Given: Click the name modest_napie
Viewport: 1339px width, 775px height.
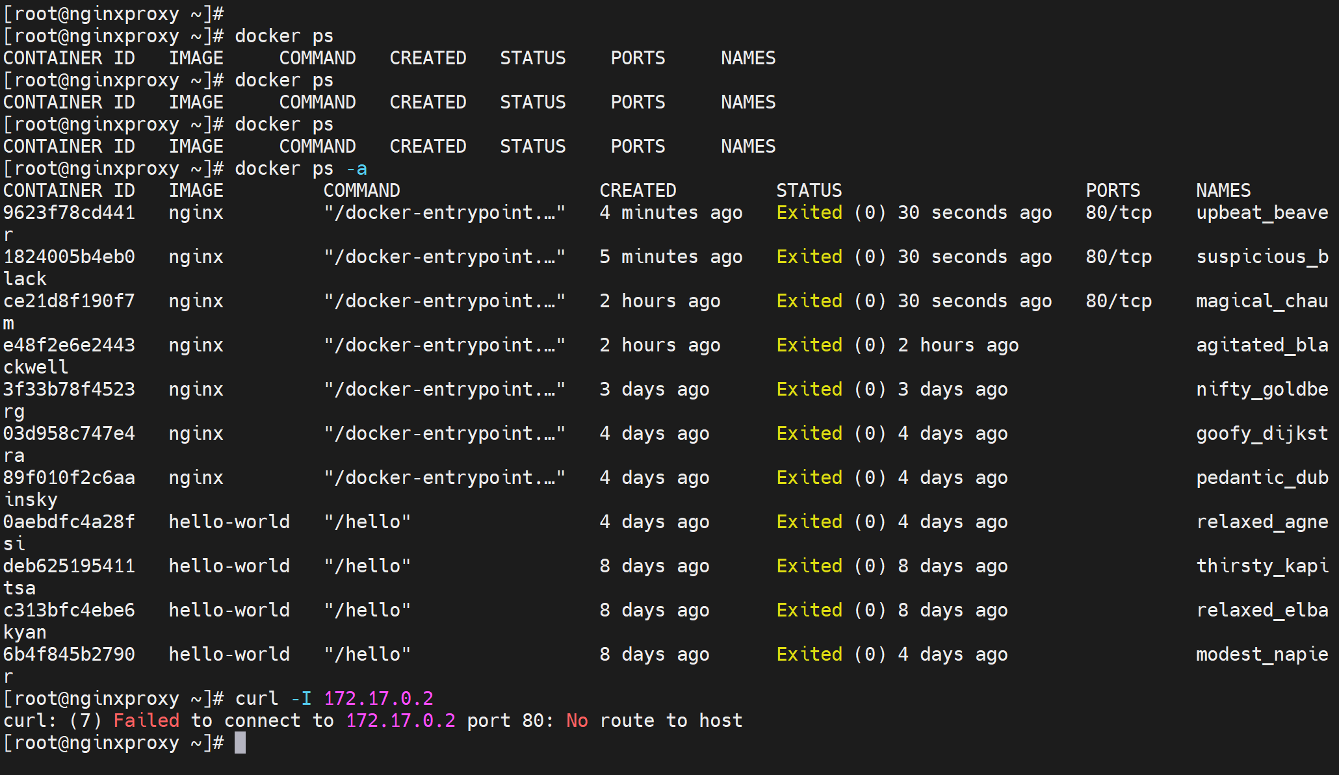Looking at the screenshot, I should coord(1262,654).
